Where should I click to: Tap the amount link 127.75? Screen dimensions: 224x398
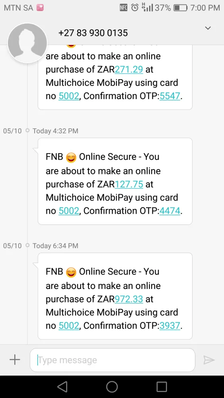point(129,184)
